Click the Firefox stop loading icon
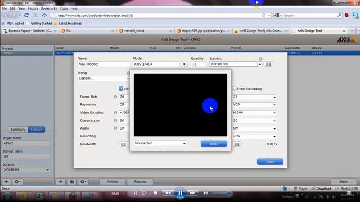Image resolution: width=360 pixels, height=202 pixels. (x=35, y=15)
